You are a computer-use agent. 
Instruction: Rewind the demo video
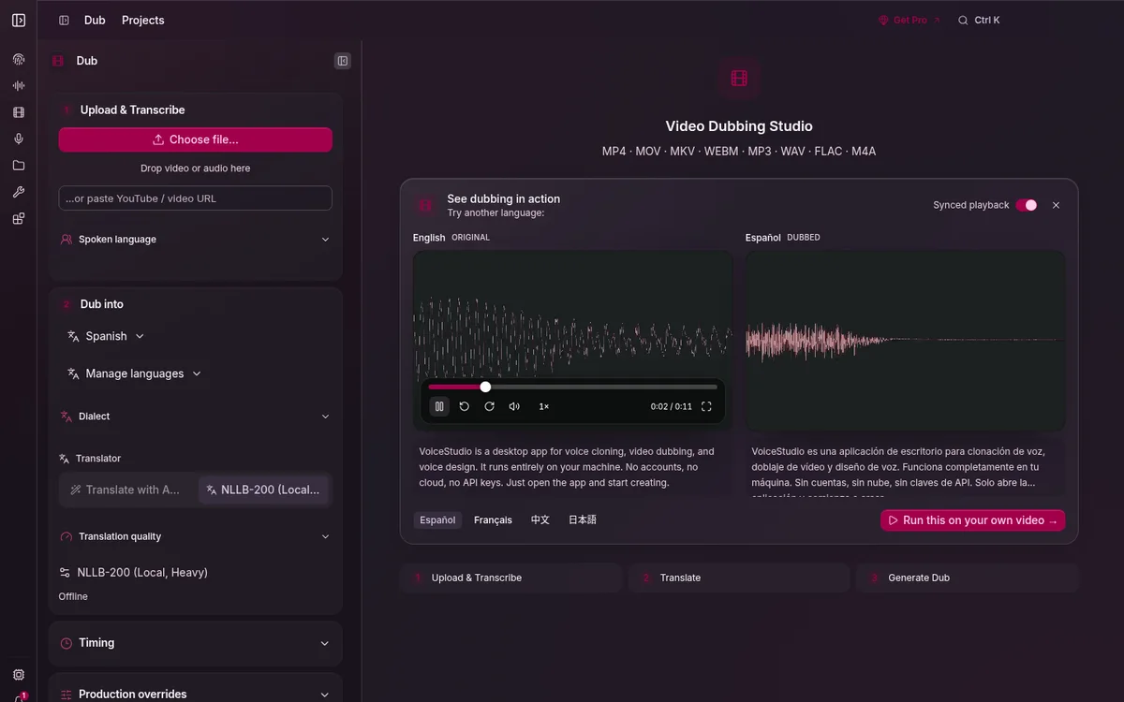[464, 406]
